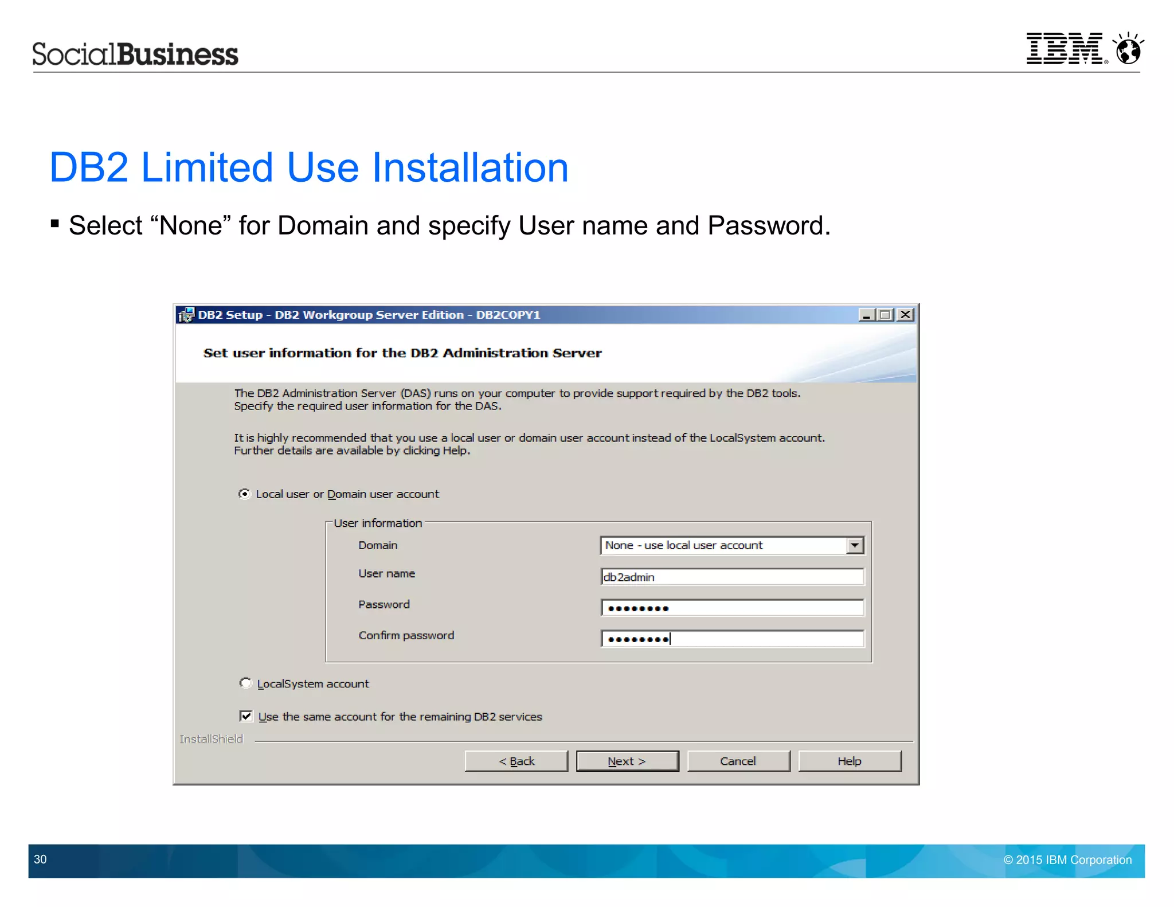Cancel the DB2 installation
This screenshot has width=1174, height=907.
738,761
